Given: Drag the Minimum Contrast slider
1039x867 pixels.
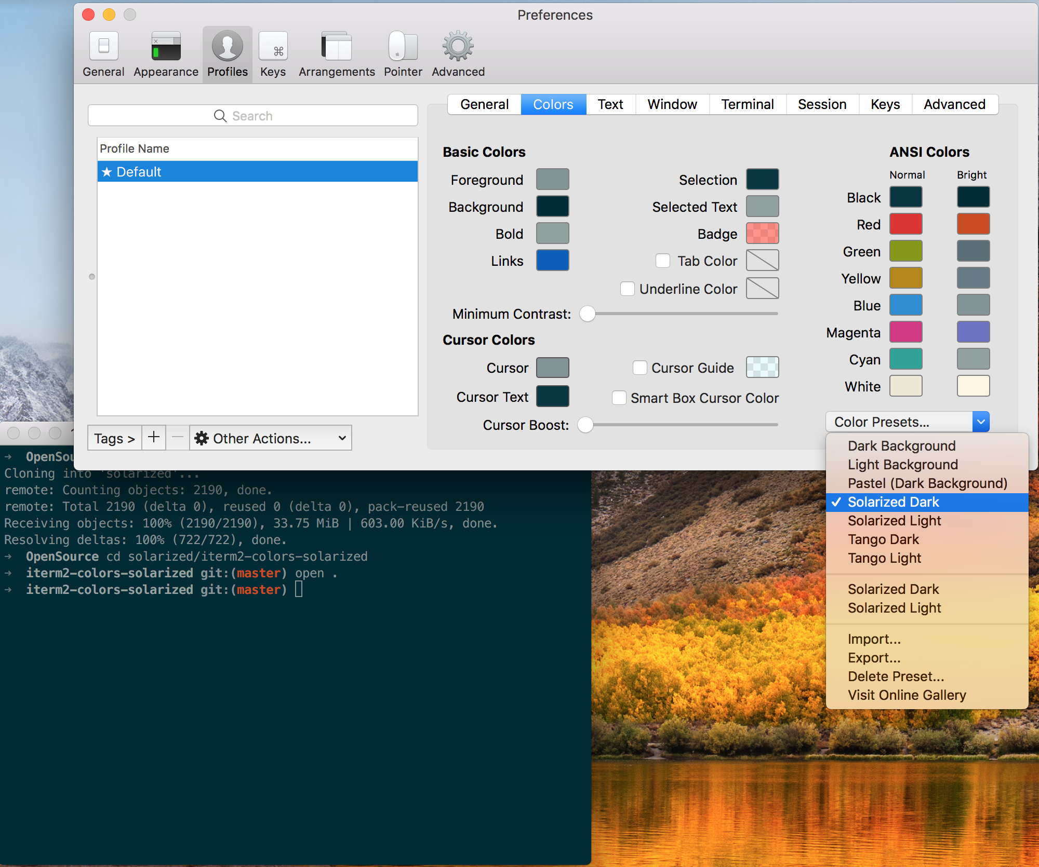Looking at the screenshot, I should click(x=588, y=314).
